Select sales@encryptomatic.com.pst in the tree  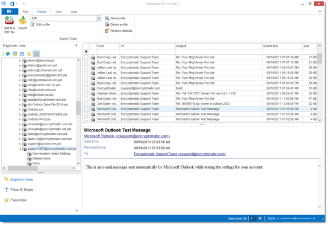[48, 134]
